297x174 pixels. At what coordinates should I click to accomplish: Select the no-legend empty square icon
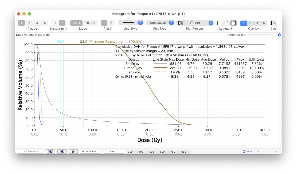(x=219, y=23)
